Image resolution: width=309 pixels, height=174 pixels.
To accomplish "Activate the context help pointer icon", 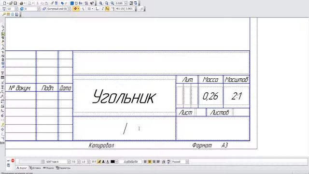I will pos(92,3).
